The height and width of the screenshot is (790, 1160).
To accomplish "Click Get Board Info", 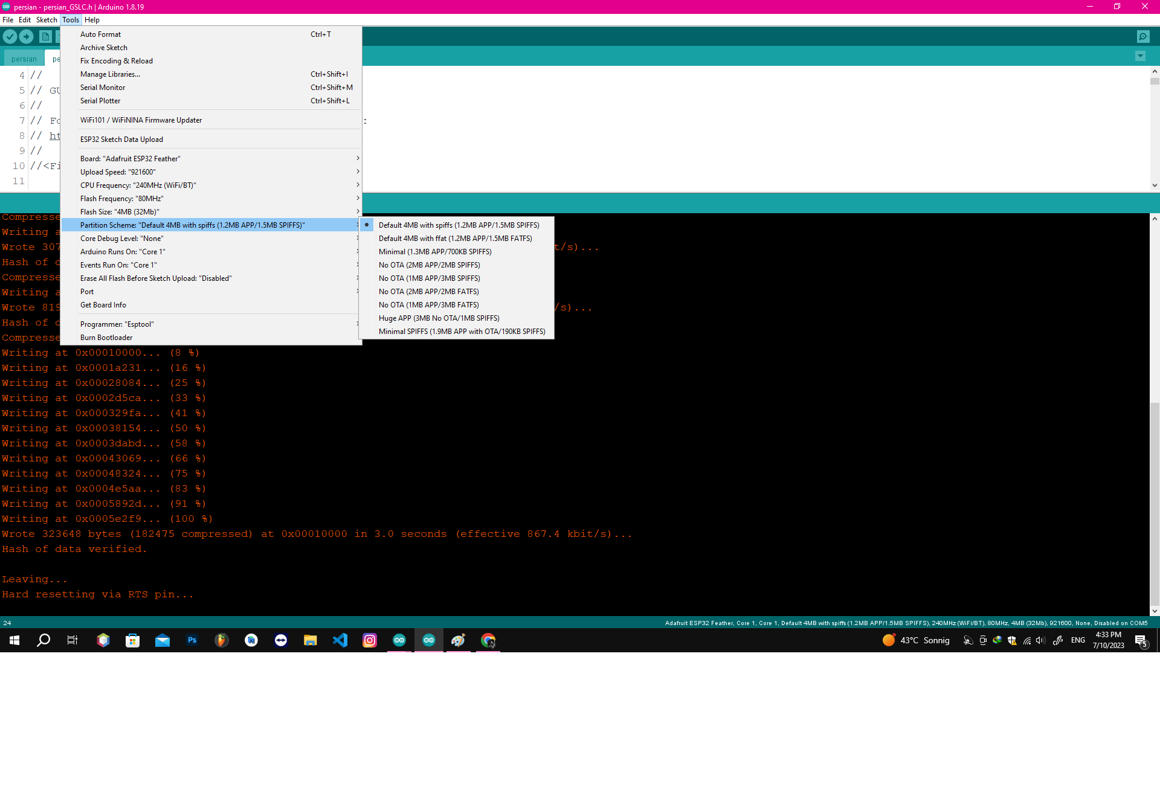I will click(103, 304).
